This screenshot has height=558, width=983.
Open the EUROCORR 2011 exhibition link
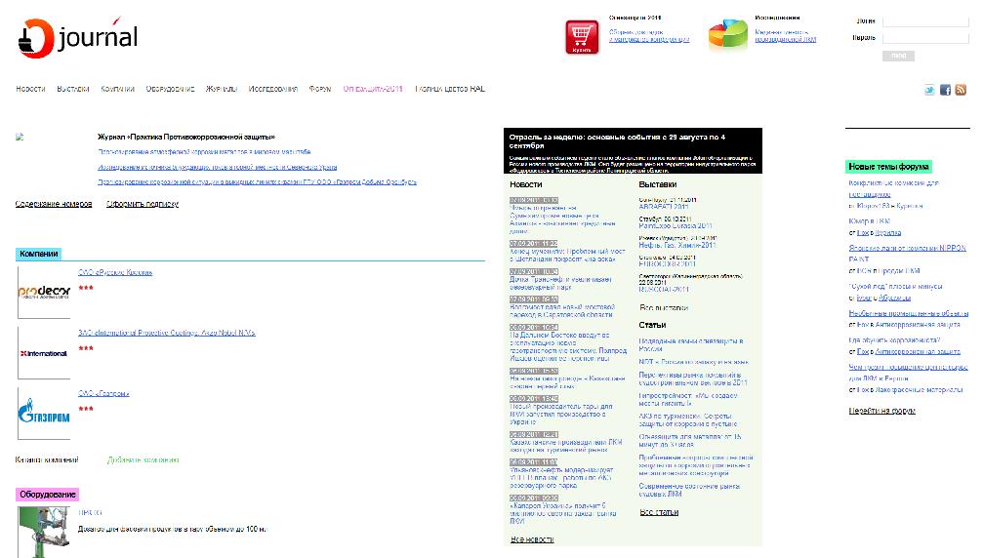coord(667,264)
